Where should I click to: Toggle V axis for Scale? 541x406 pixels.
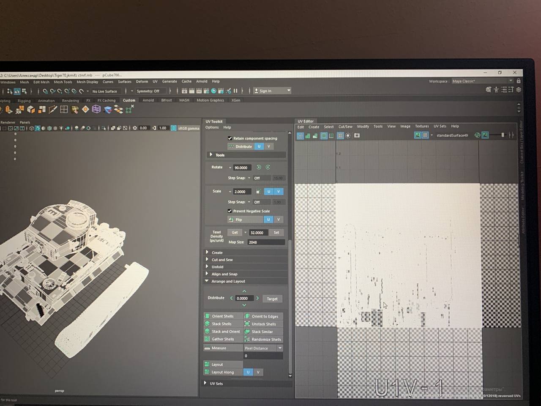[x=279, y=192]
